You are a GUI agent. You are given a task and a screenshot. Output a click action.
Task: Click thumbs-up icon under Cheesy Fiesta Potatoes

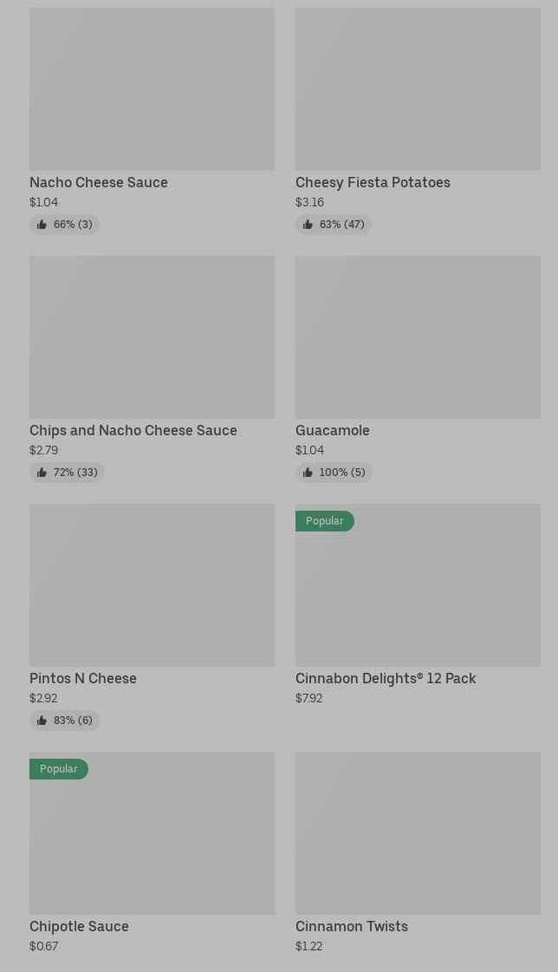coord(308,225)
